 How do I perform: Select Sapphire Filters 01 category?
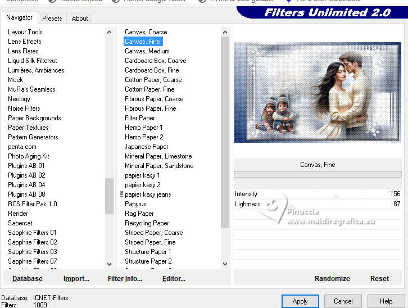pyautogui.click(x=32, y=233)
